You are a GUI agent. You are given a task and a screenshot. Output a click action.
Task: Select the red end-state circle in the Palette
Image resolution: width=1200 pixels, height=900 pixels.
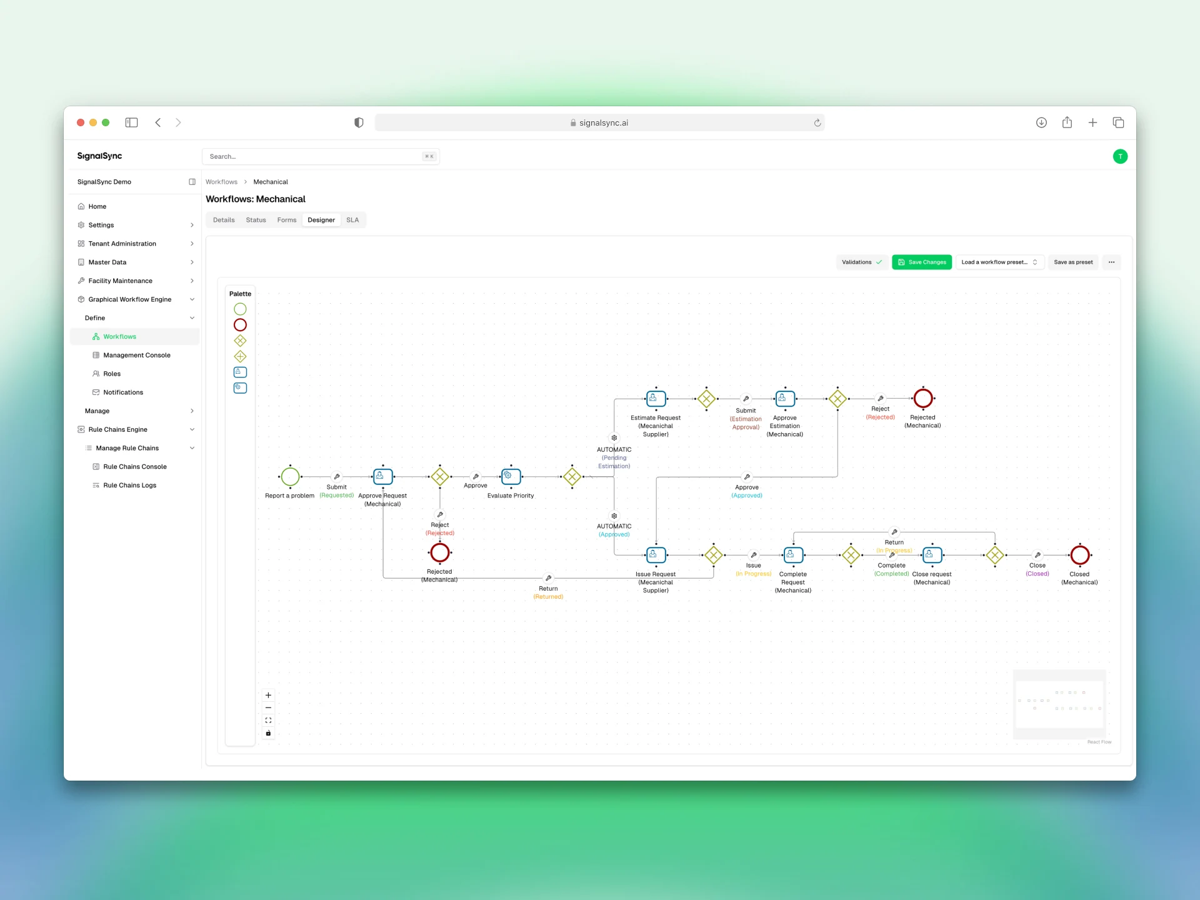[x=240, y=324]
